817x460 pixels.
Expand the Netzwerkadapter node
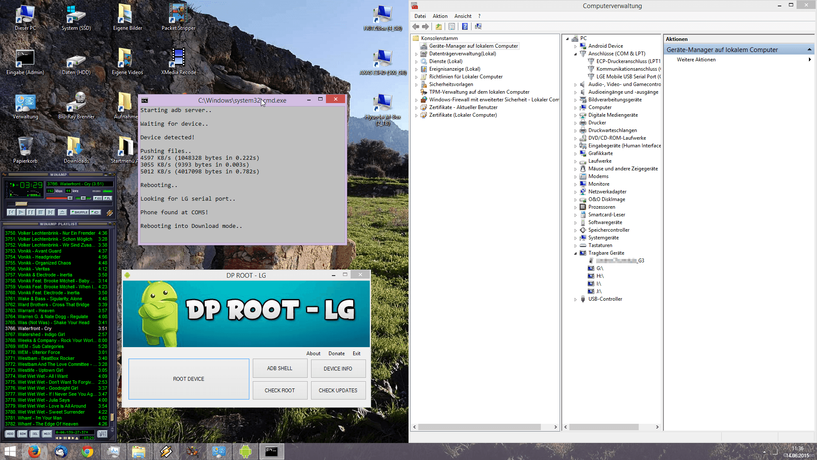point(575,192)
